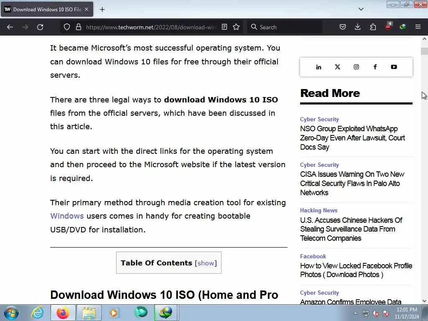Toggle reader view for the article
Image resolution: width=428 pixels, height=321 pixels.
pyautogui.click(x=224, y=27)
